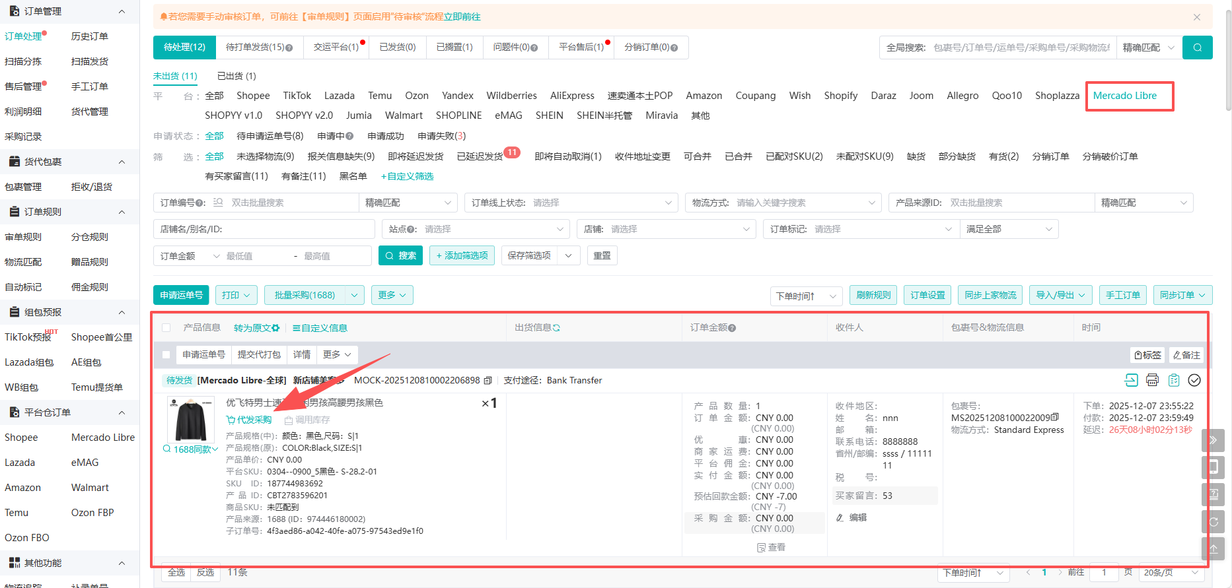Click the 同步上家物流 button
The width and height of the screenshot is (1232, 588).
pos(990,295)
